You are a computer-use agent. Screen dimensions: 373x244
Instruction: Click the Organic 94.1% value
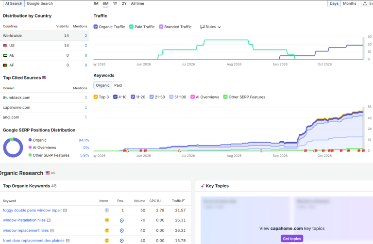84,140
